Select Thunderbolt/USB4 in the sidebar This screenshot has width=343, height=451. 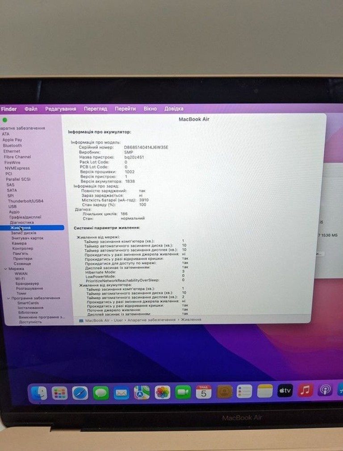[x=25, y=201]
